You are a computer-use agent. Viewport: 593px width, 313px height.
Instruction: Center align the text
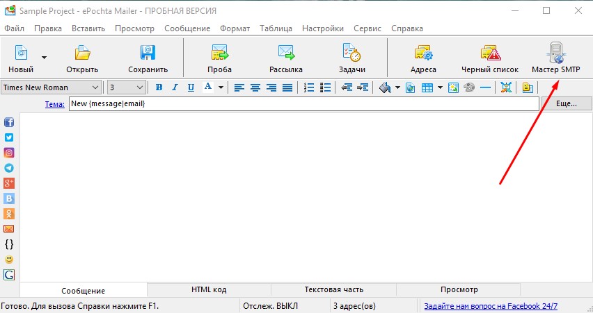(x=255, y=88)
